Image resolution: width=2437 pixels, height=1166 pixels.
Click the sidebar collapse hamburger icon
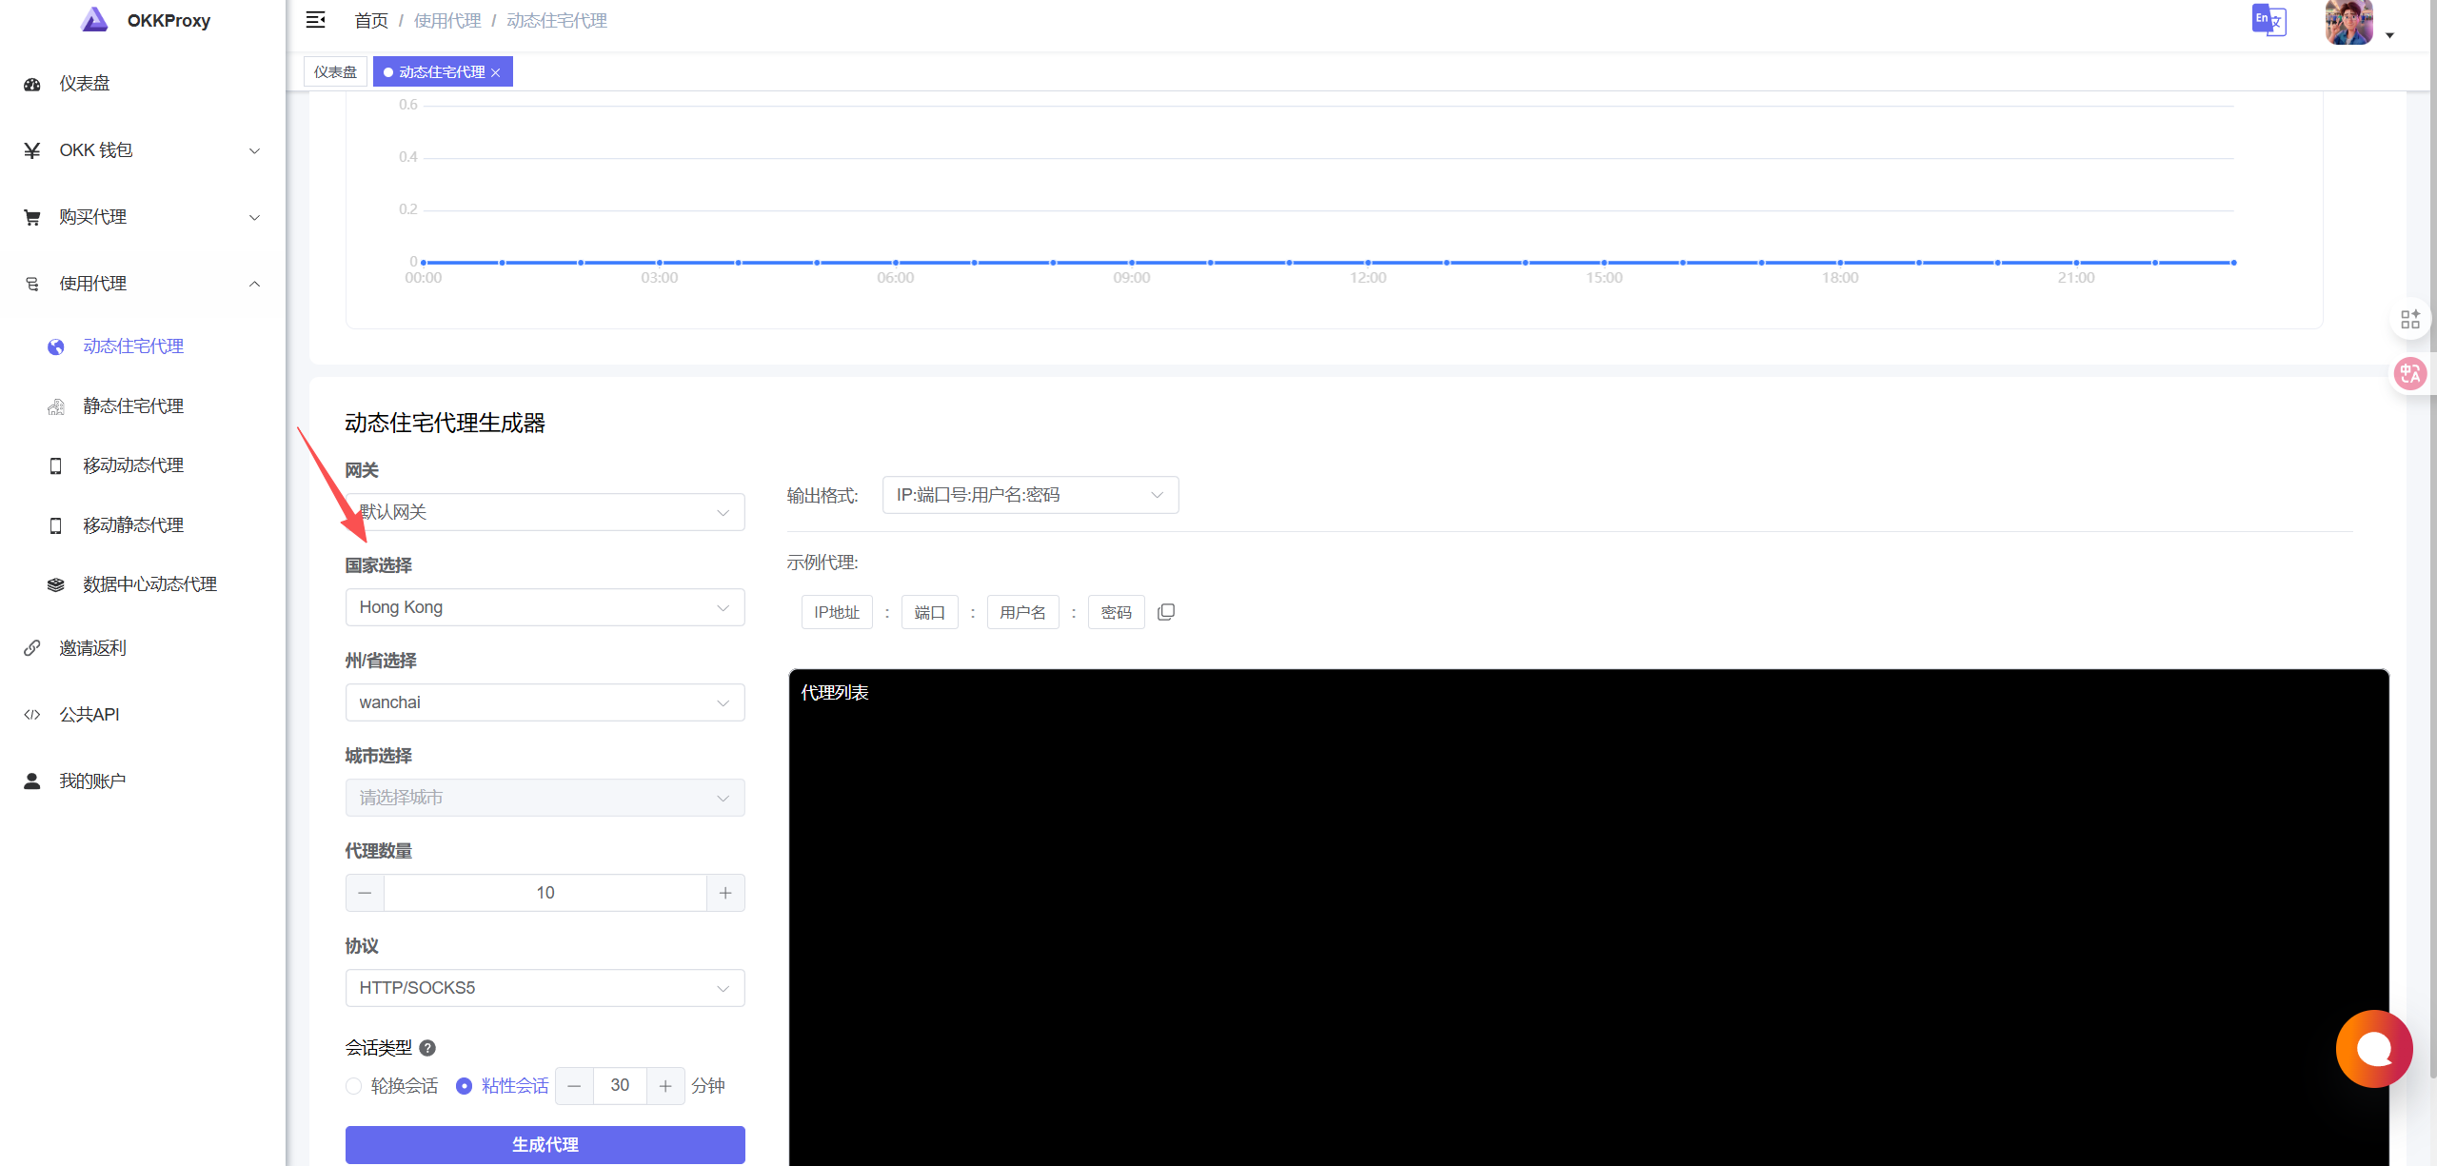(x=315, y=20)
